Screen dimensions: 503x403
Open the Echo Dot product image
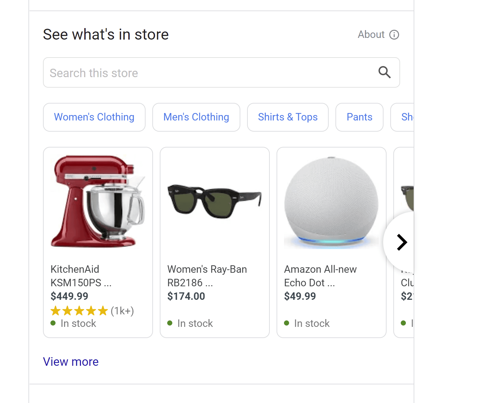pos(331,202)
